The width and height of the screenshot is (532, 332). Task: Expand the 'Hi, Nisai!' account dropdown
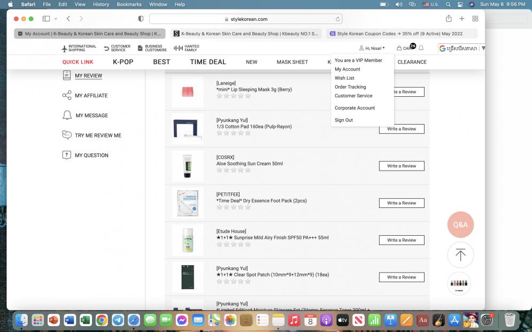pos(372,48)
